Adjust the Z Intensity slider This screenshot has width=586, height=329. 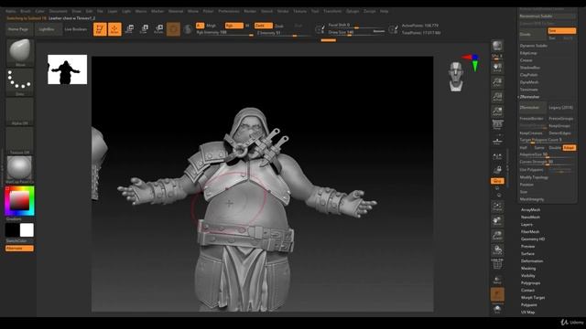pyautogui.click(x=283, y=33)
